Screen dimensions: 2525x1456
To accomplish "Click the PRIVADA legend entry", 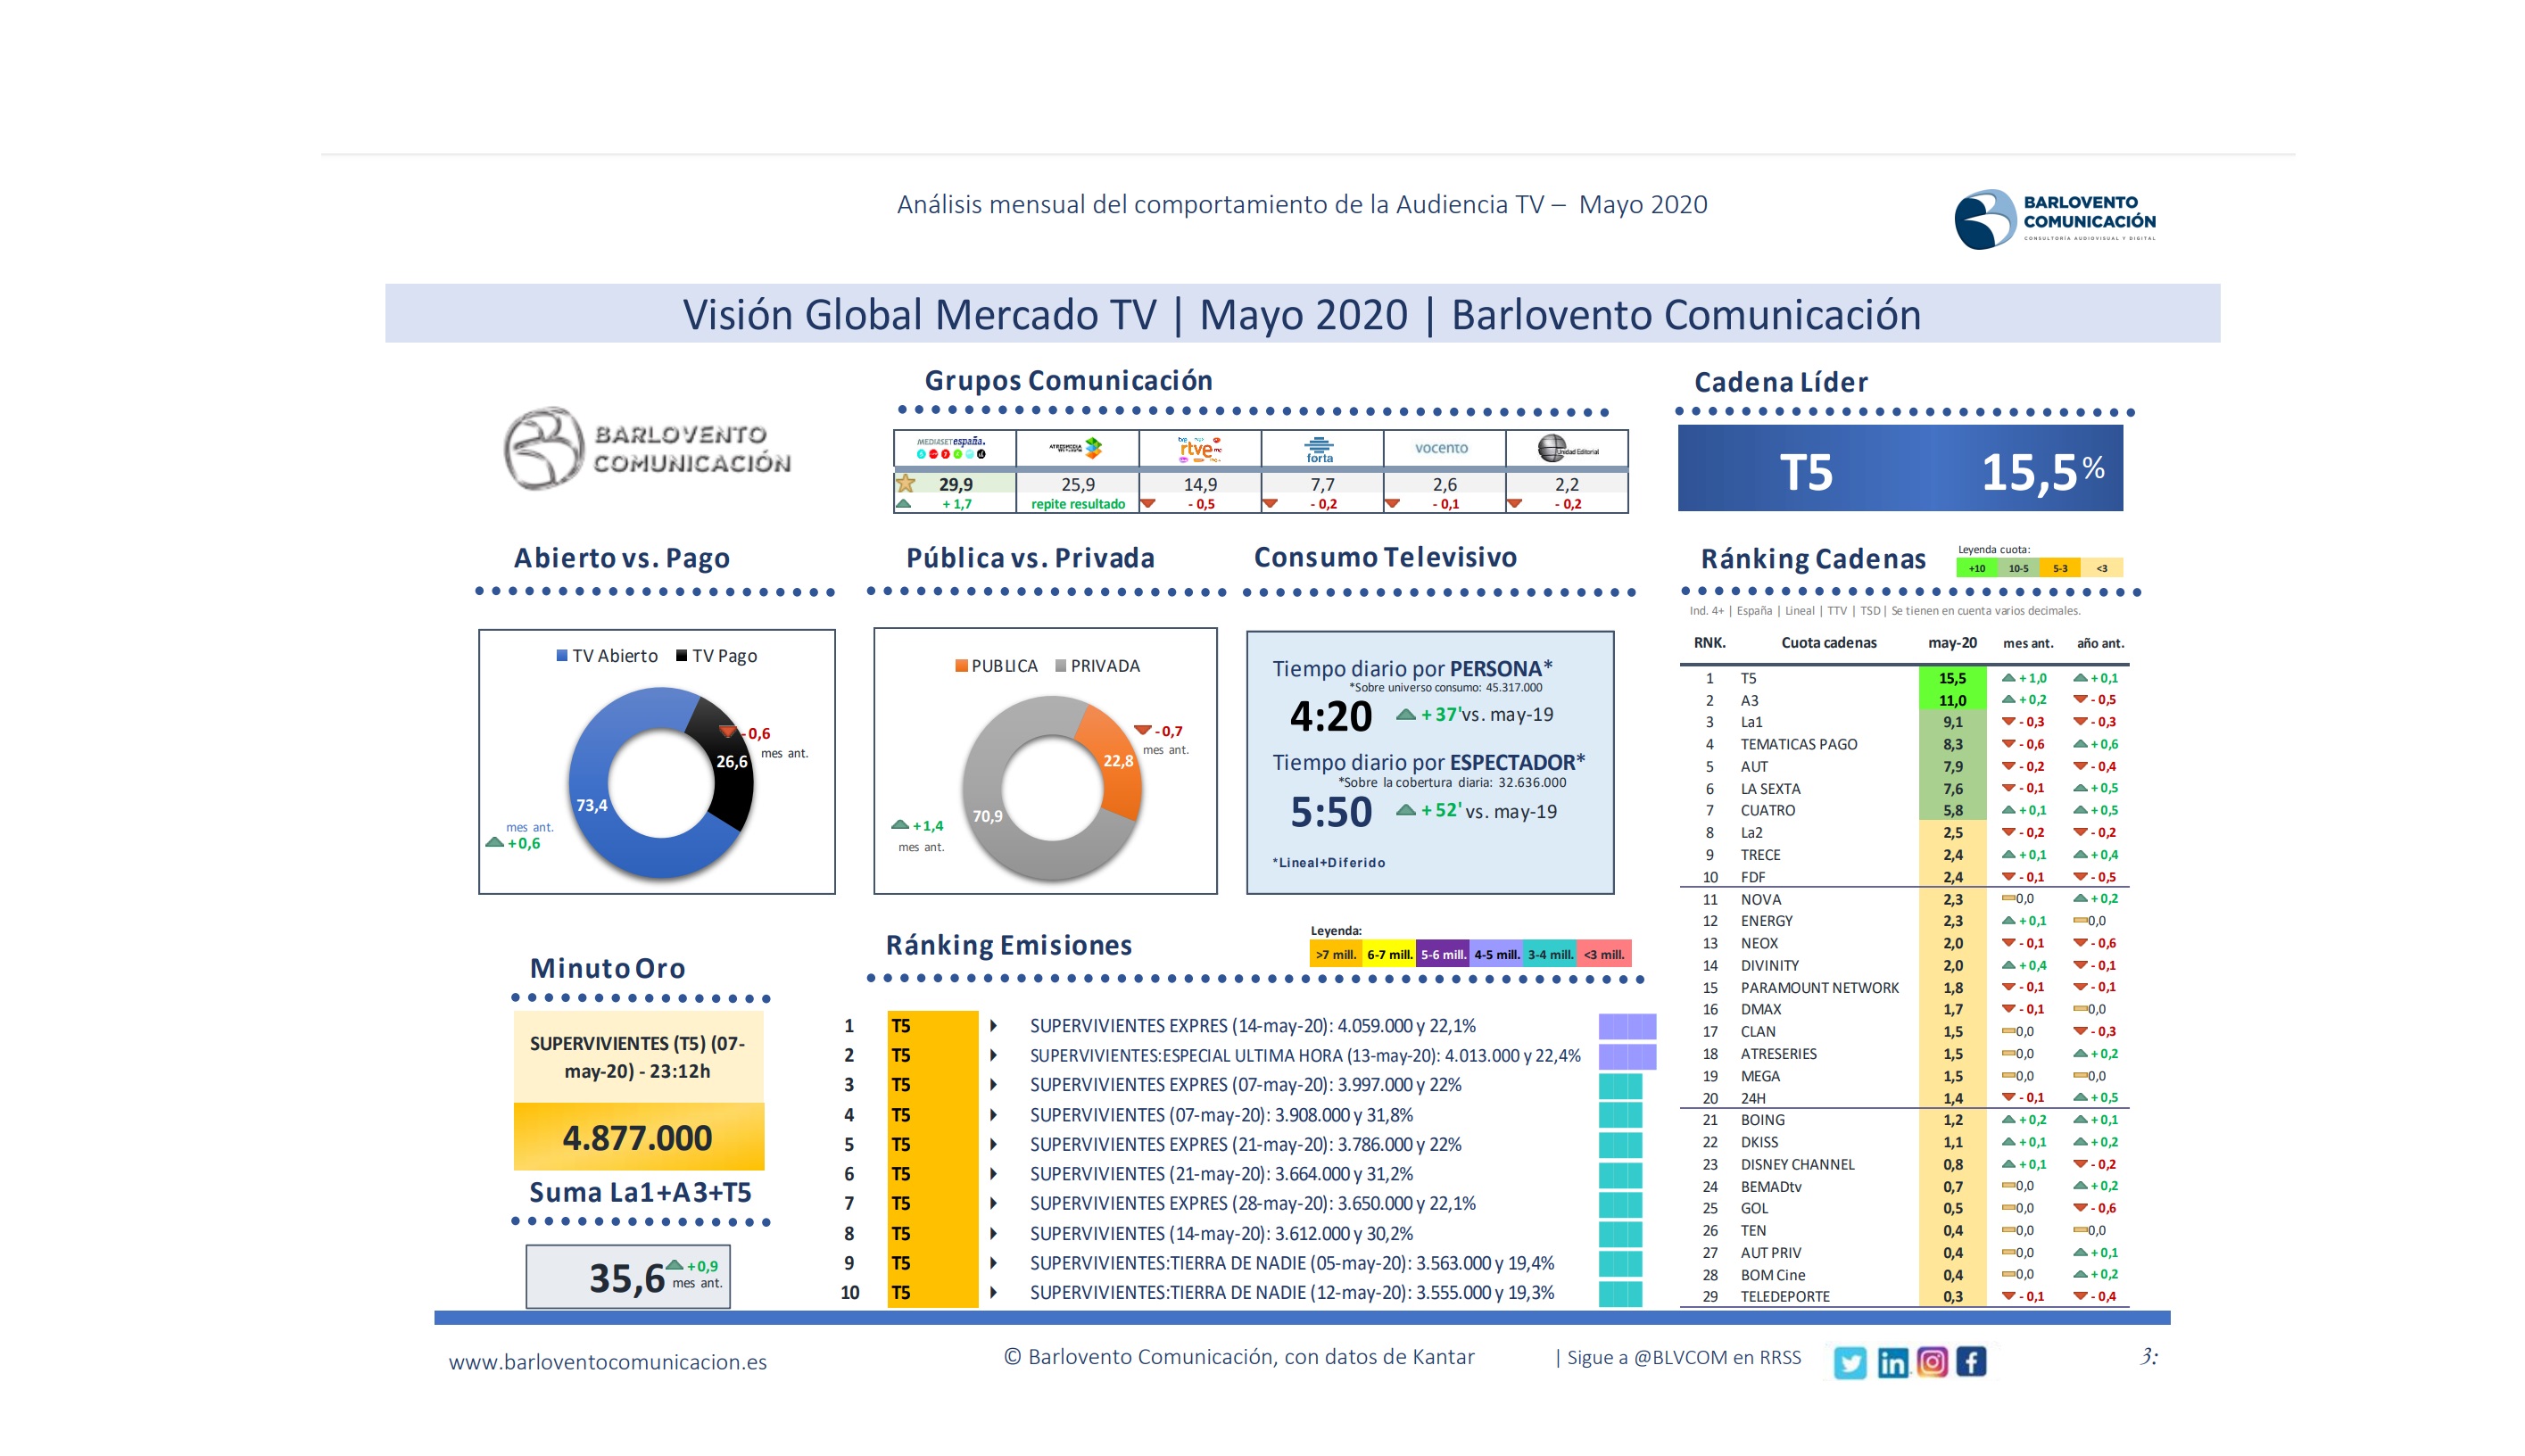I will [x=1097, y=666].
